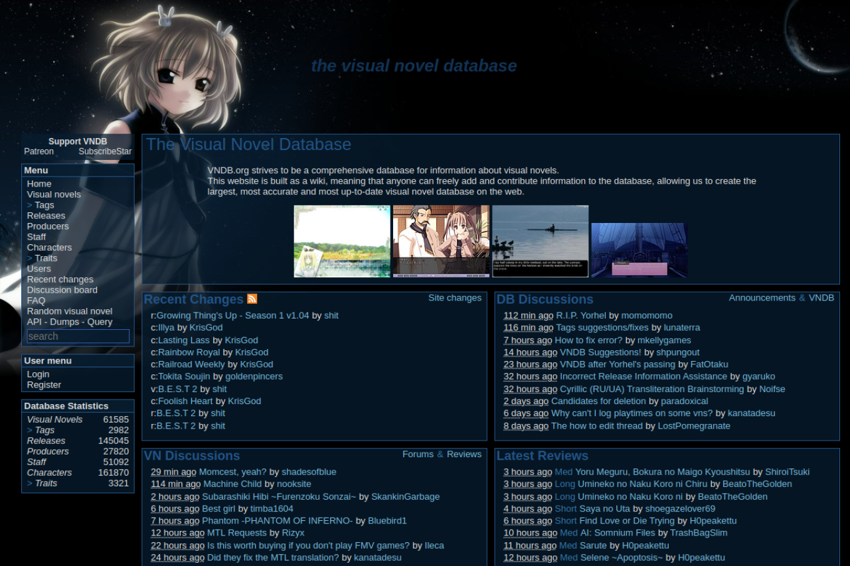
Task: Open the Recent Changes RSS feed icon
Action: [252, 299]
